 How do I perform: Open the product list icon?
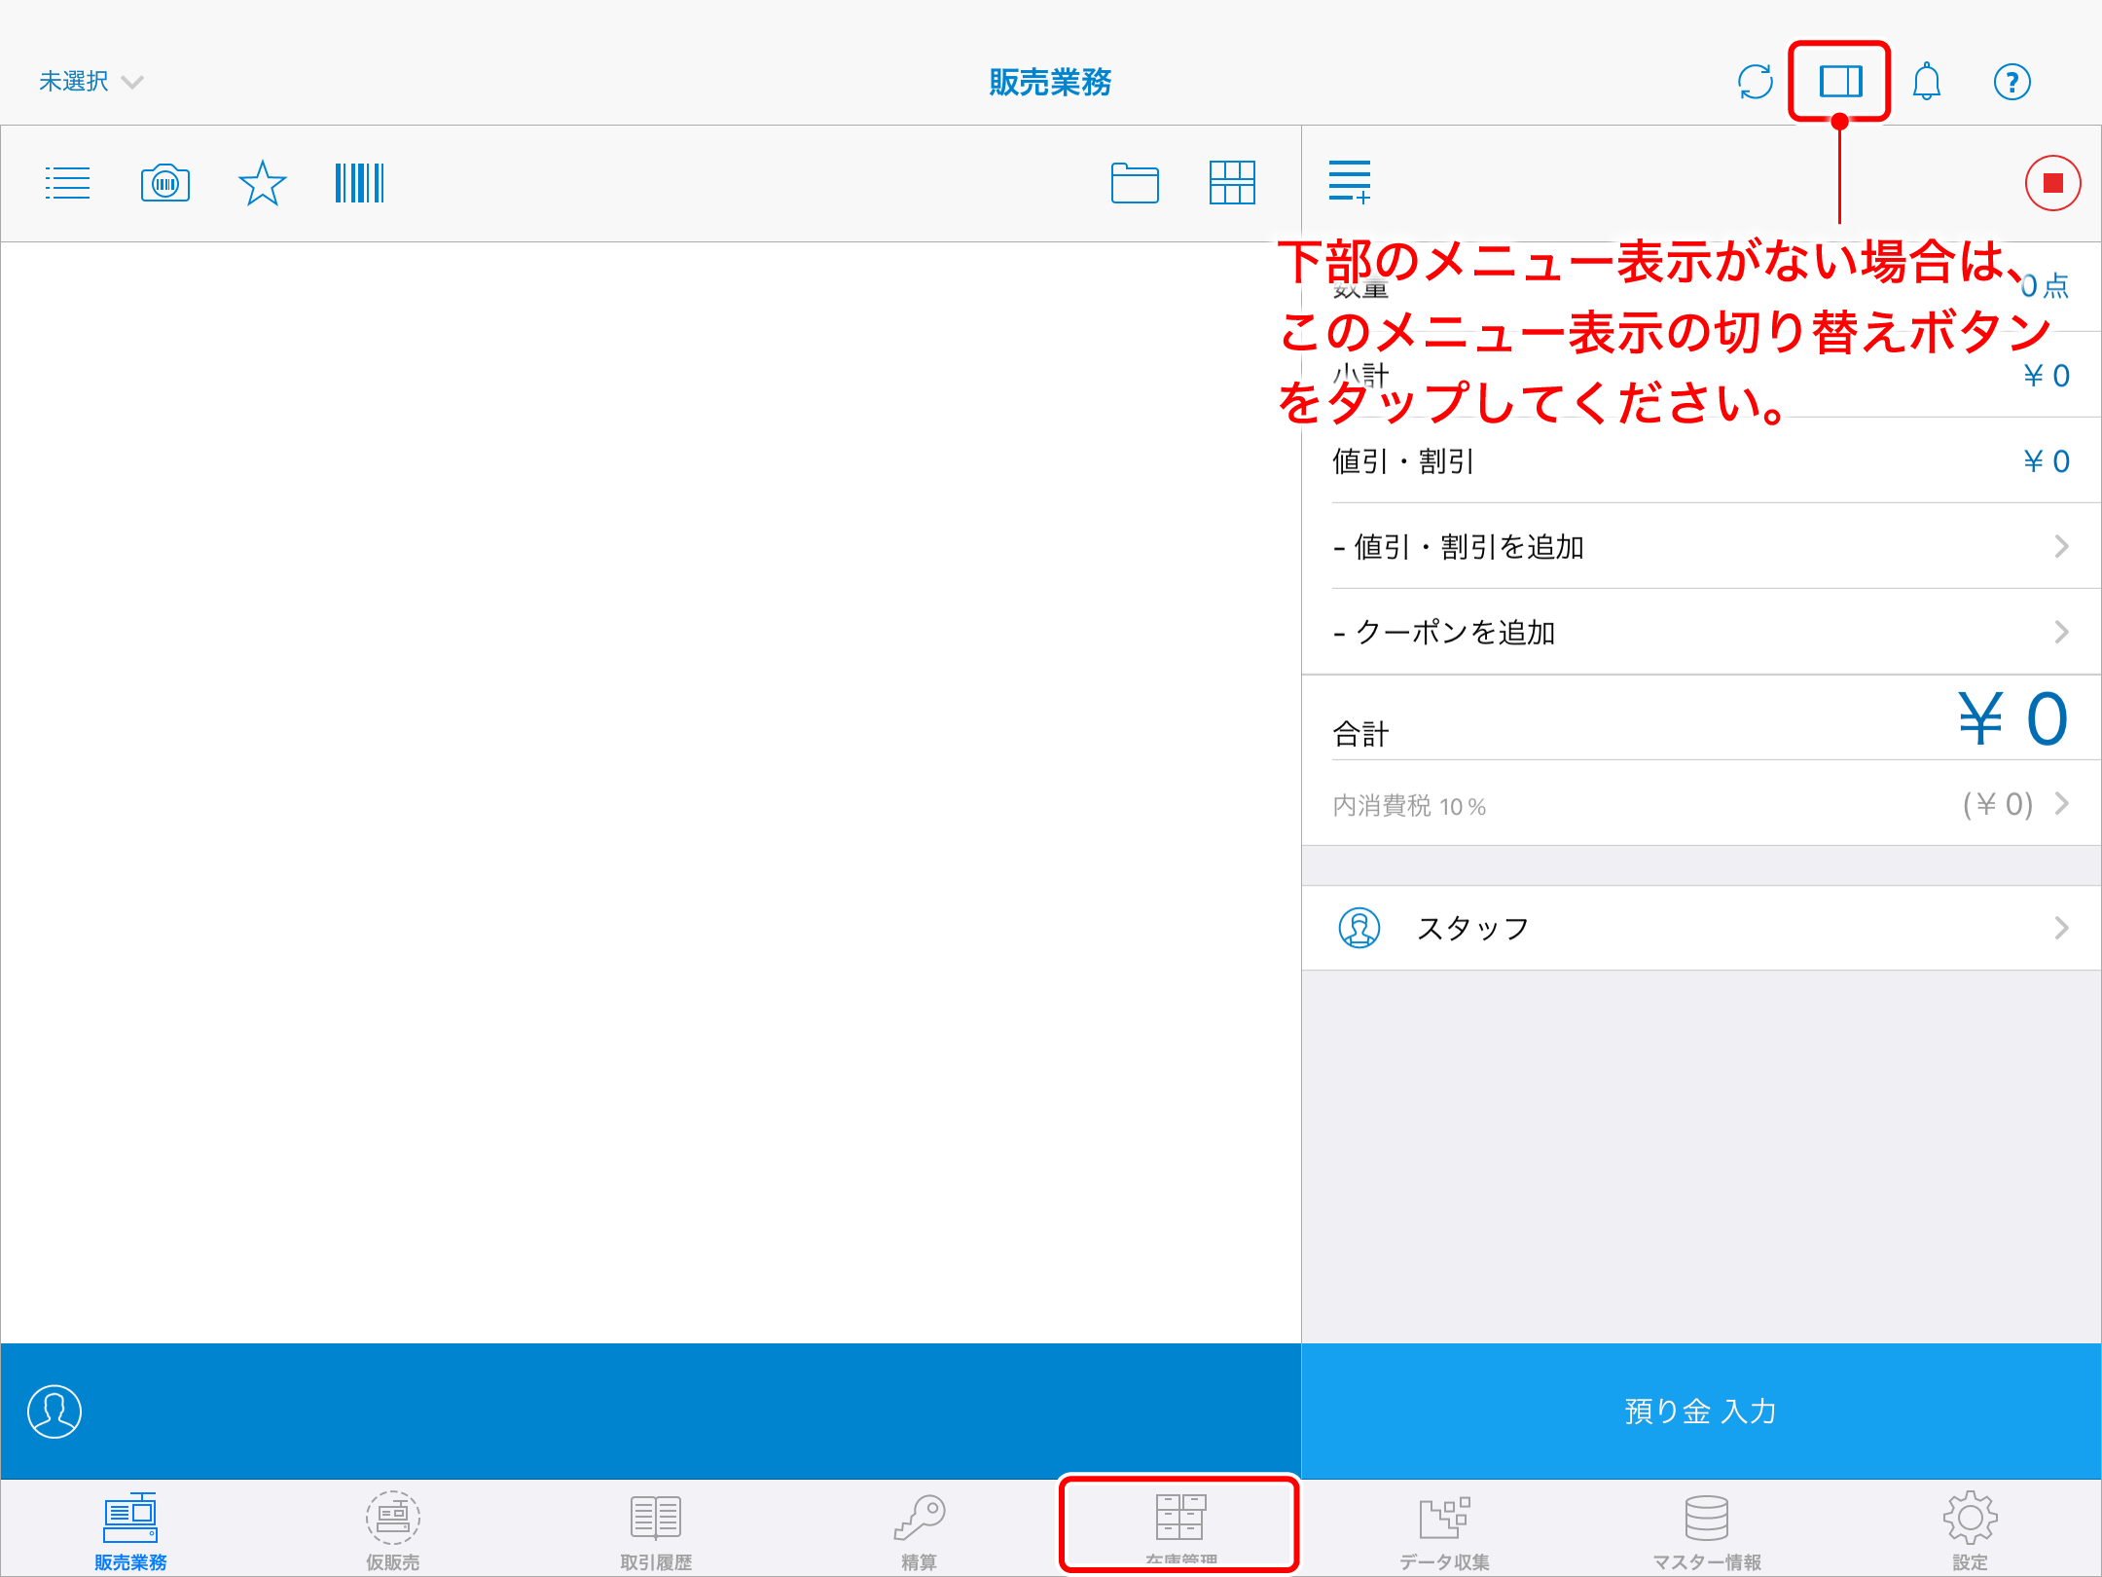(x=67, y=182)
